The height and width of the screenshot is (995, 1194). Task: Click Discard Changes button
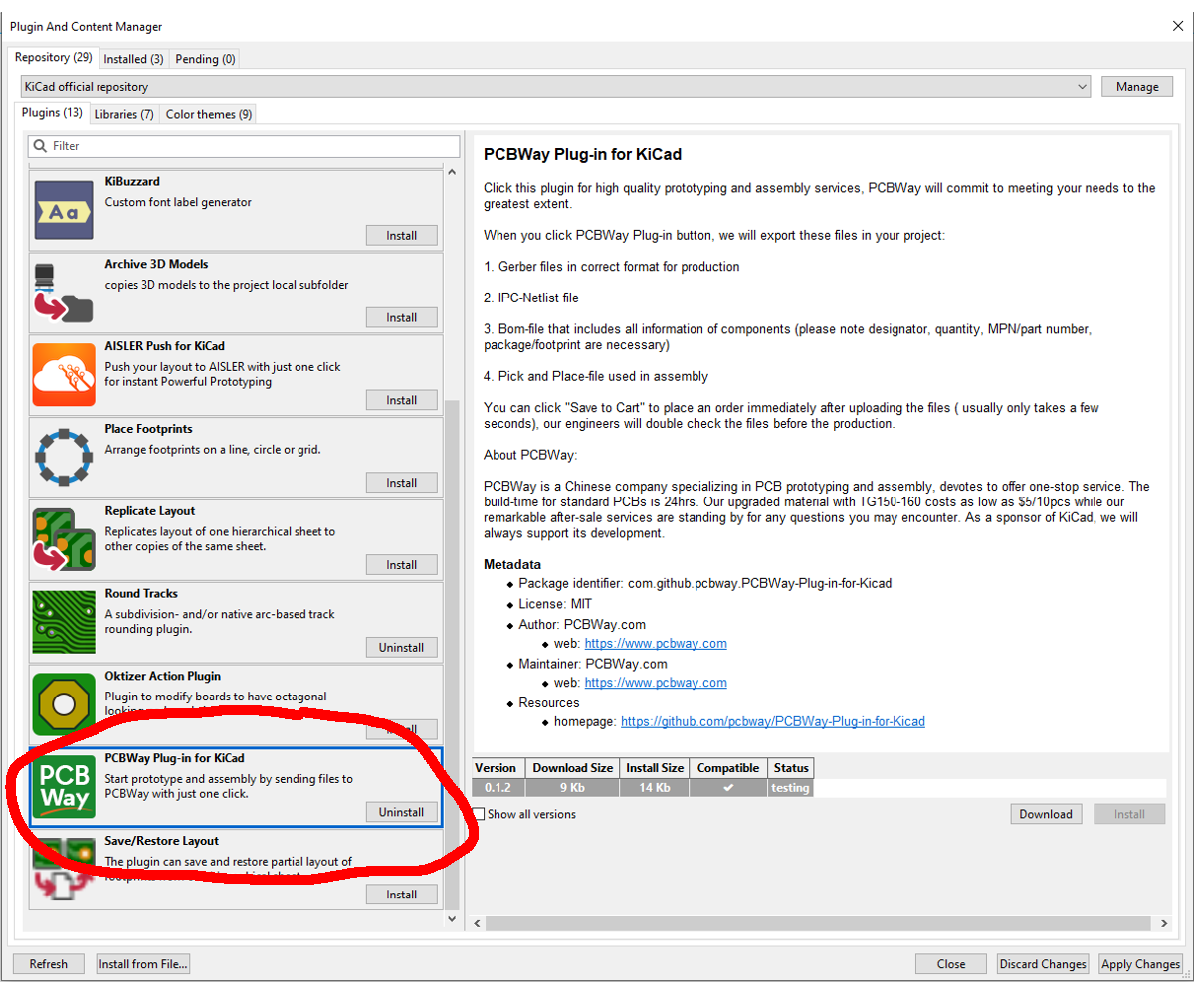tap(1042, 964)
